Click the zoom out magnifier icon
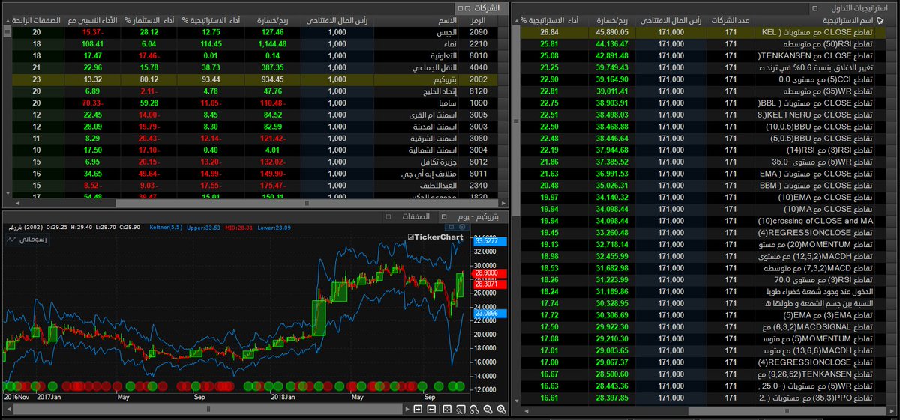The width and height of the screenshot is (900, 420). pos(488,410)
